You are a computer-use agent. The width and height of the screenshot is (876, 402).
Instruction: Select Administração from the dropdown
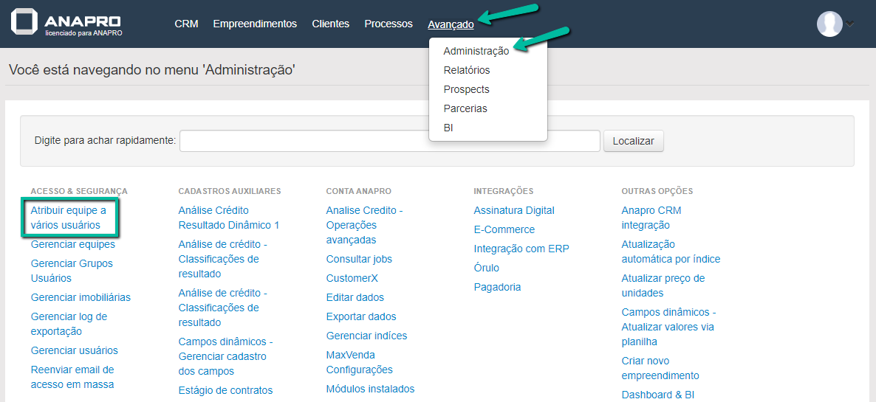tap(476, 51)
